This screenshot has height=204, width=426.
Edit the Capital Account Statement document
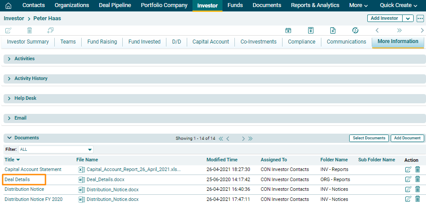pos(408,169)
